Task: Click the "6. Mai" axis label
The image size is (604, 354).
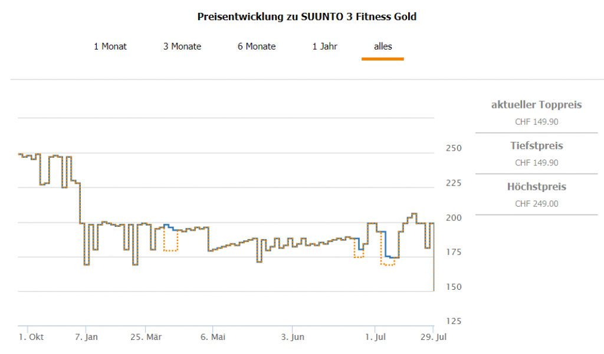Action: point(213,338)
